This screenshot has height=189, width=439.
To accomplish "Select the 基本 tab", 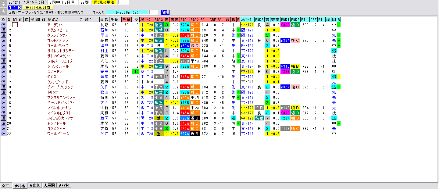I will pyautogui.click(x=6, y=185).
